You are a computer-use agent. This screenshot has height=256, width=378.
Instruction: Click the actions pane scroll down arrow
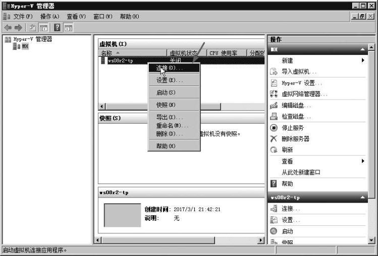pyautogui.click(x=371, y=240)
